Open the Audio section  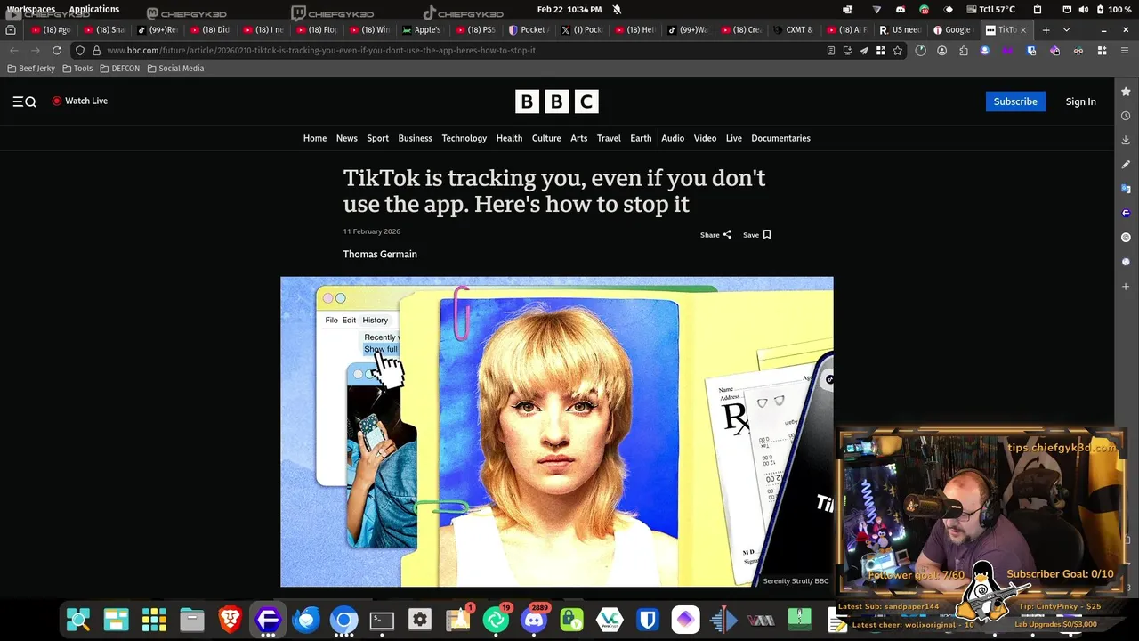coord(673,138)
